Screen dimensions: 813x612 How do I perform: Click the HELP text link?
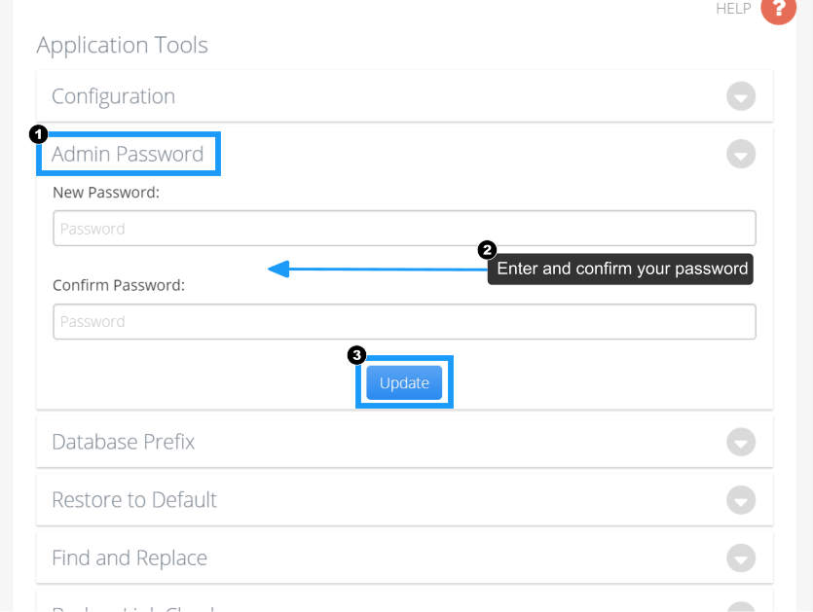click(733, 9)
